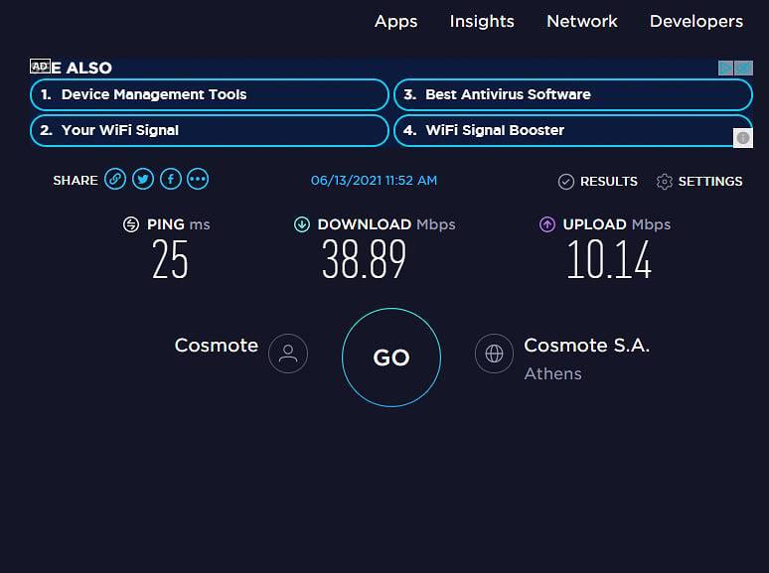769x573 pixels.
Task: Open Best Antivirus Software ad link
Action: pos(573,94)
